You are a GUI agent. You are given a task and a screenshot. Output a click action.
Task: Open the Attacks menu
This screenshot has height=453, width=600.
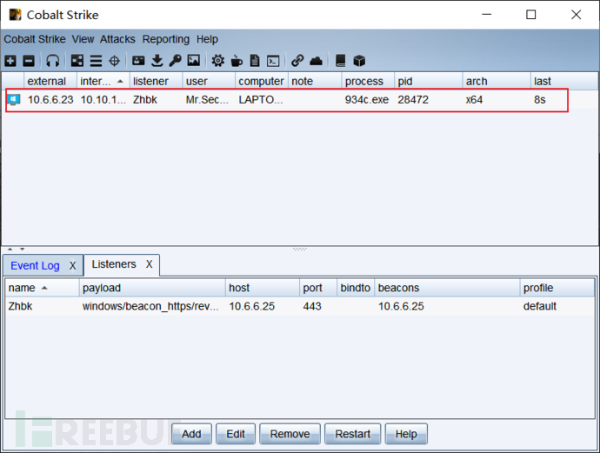click(x=117, y=39)
